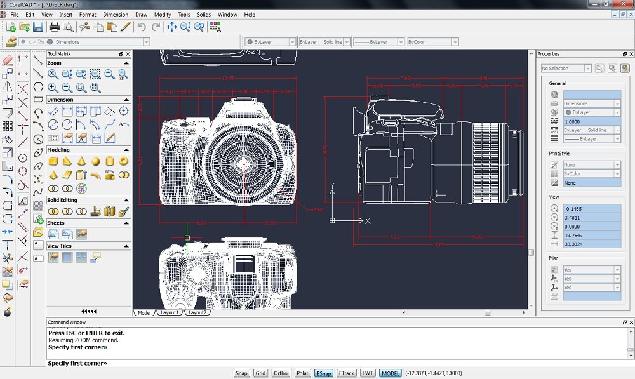The width and height of the screenshot is (635, 379).
Task: Open the No Selection dropdown in Properties
Action: 588,69
